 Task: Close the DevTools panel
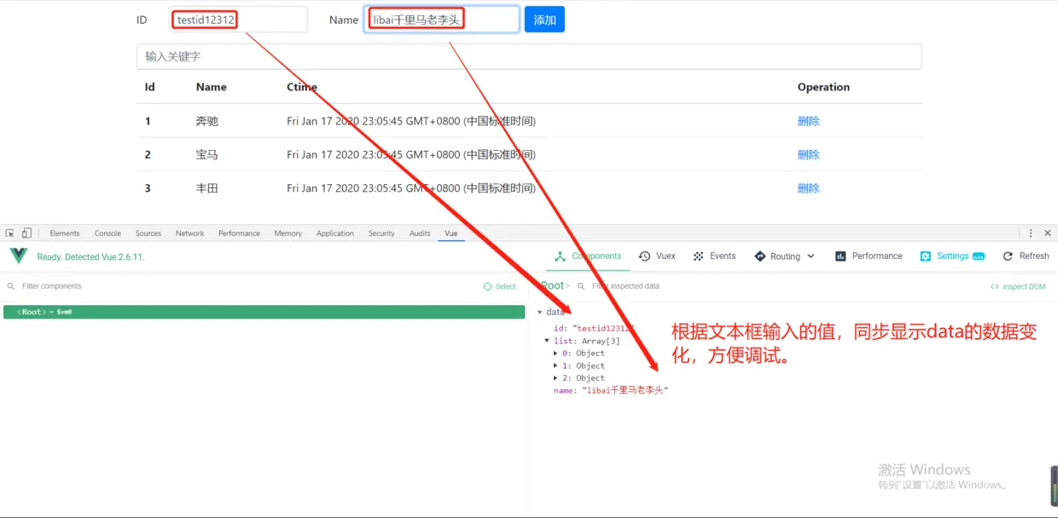(x=1048, y=233)
